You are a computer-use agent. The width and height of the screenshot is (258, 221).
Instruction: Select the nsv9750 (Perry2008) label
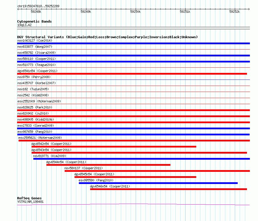coord(34,77)
